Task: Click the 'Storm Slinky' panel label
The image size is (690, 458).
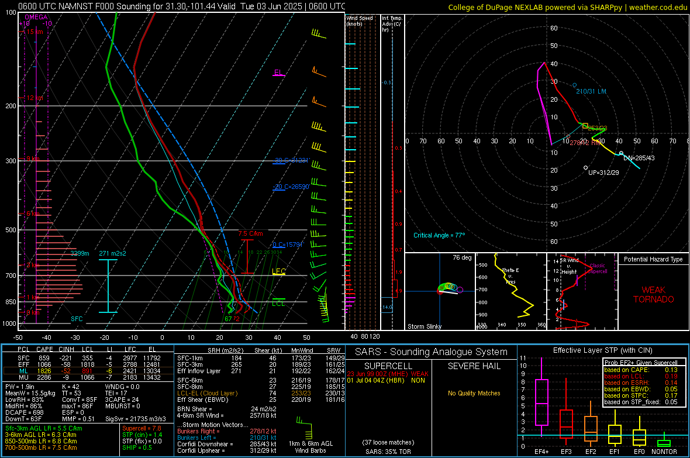Action: click(424, 326)
